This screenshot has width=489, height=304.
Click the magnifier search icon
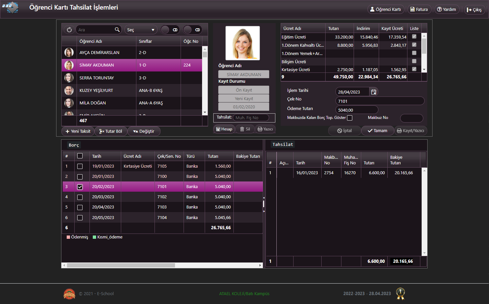[117, 30]
